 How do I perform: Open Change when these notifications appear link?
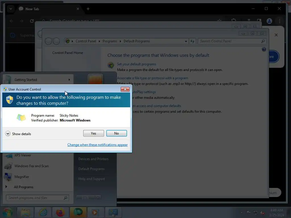tap(97, 145)
